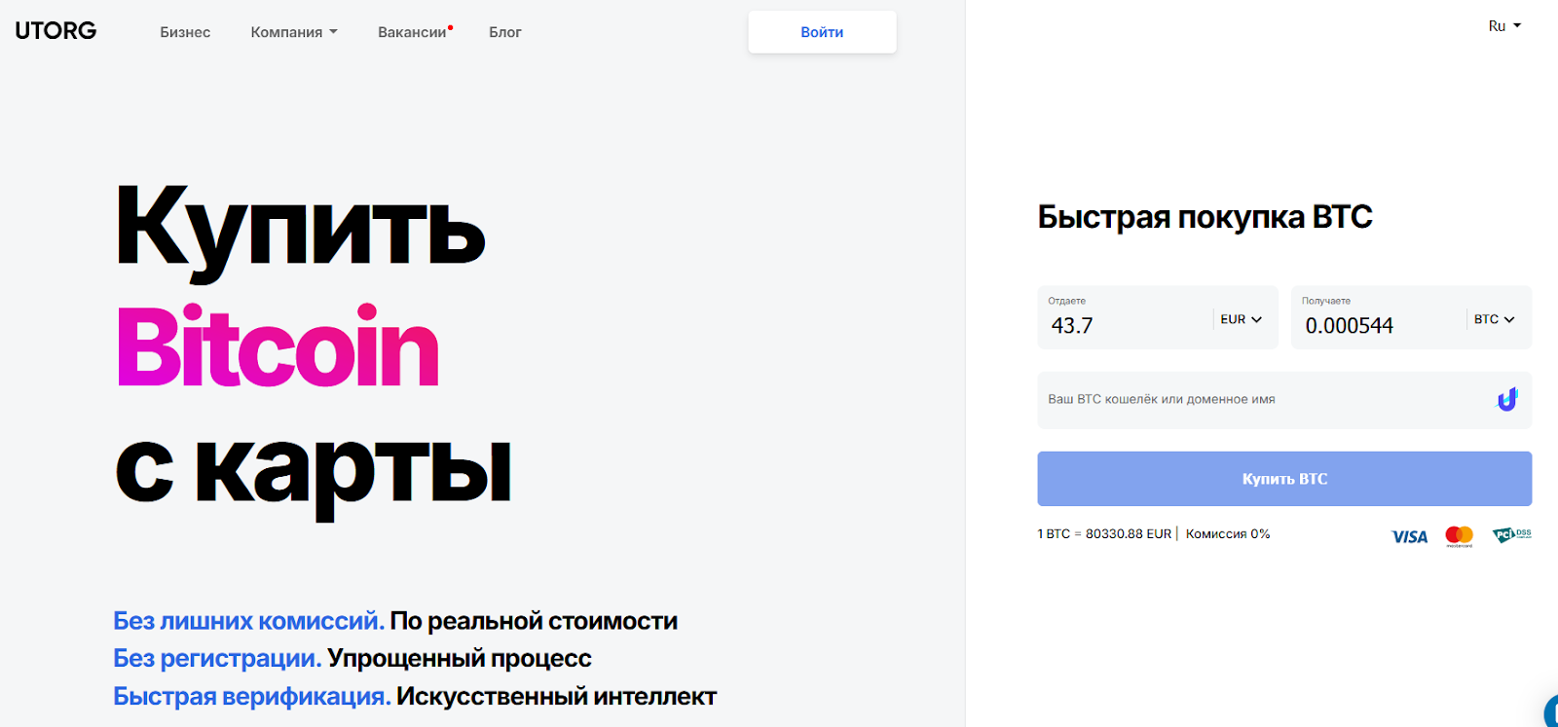
Task: Click the Unstoppable Domains icon in wallet field
Action: click(x=1506, y=399)
